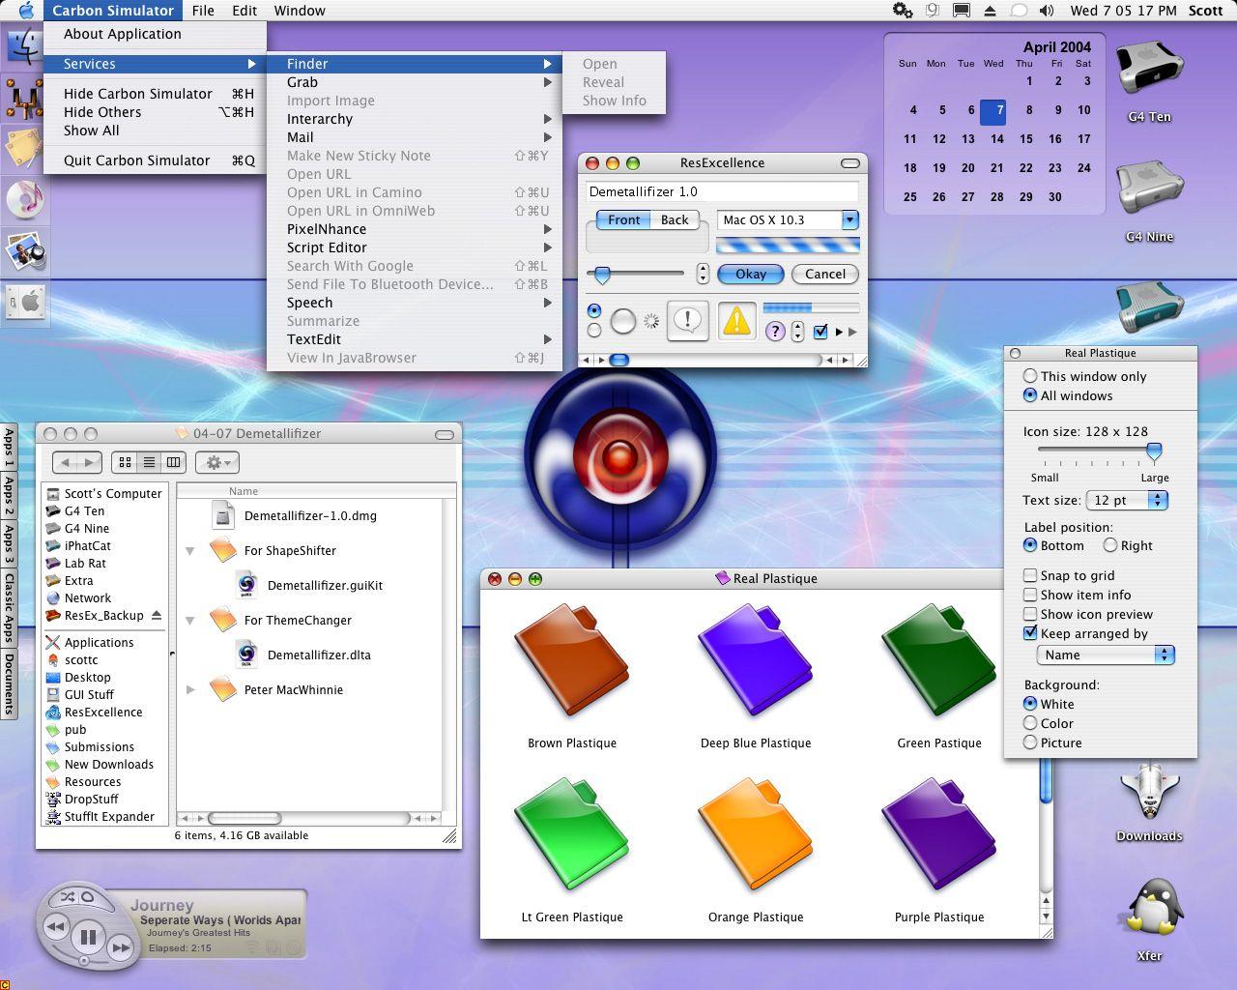The width and height of the screenshot is (1237, 990).
Task: Click the iPhoto icon in the dock
Action: (26, 252)
